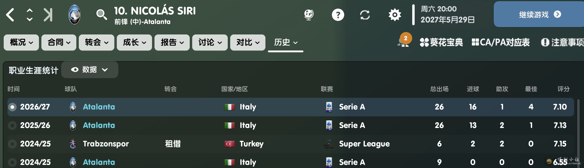
Task: Click the refresh arrows icon
Action: coord(365,15)
